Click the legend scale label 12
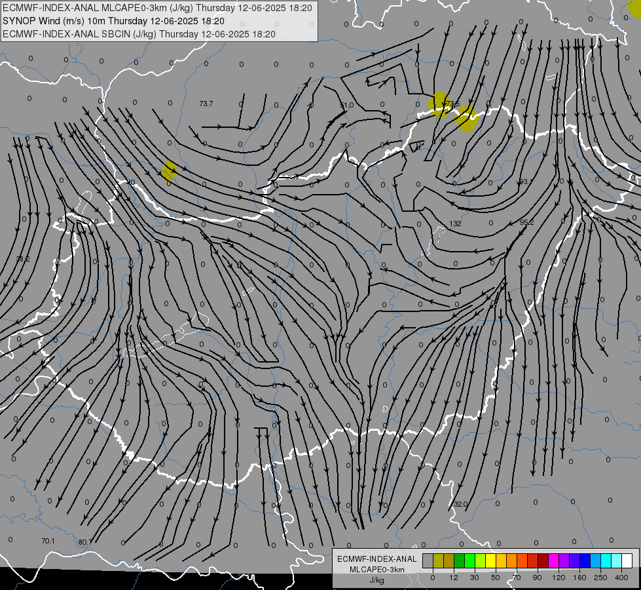The width and height of the screenshot is (641, 590). [x=454, y=578]
